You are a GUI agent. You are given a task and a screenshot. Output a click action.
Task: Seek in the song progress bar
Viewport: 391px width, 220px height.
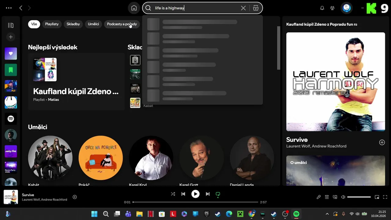coord(195,202)
